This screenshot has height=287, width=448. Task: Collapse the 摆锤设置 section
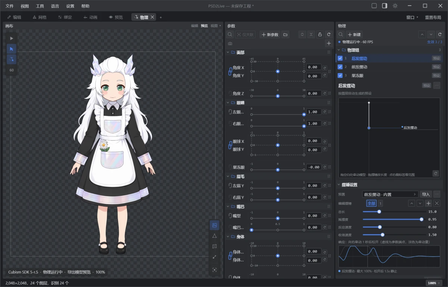339,185
